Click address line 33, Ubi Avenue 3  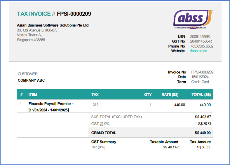[37, 30]
